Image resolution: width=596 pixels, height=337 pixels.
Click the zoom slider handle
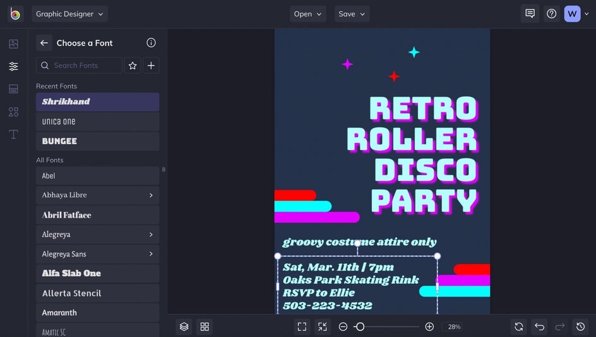(x=359, y=326)
